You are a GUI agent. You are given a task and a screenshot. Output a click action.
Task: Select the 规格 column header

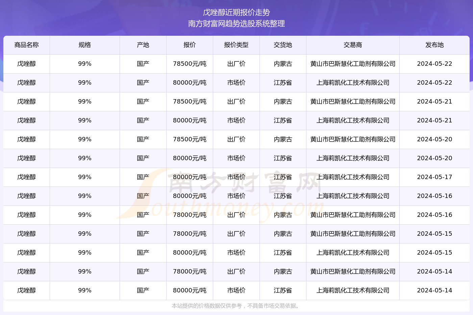(x=85, y=45)
